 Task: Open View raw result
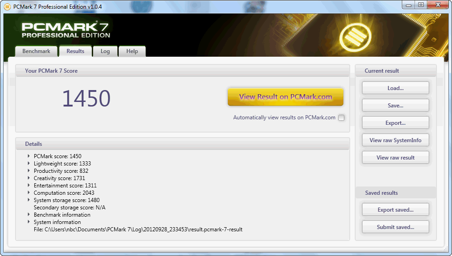pyautogui.click(x=395, y=157)
